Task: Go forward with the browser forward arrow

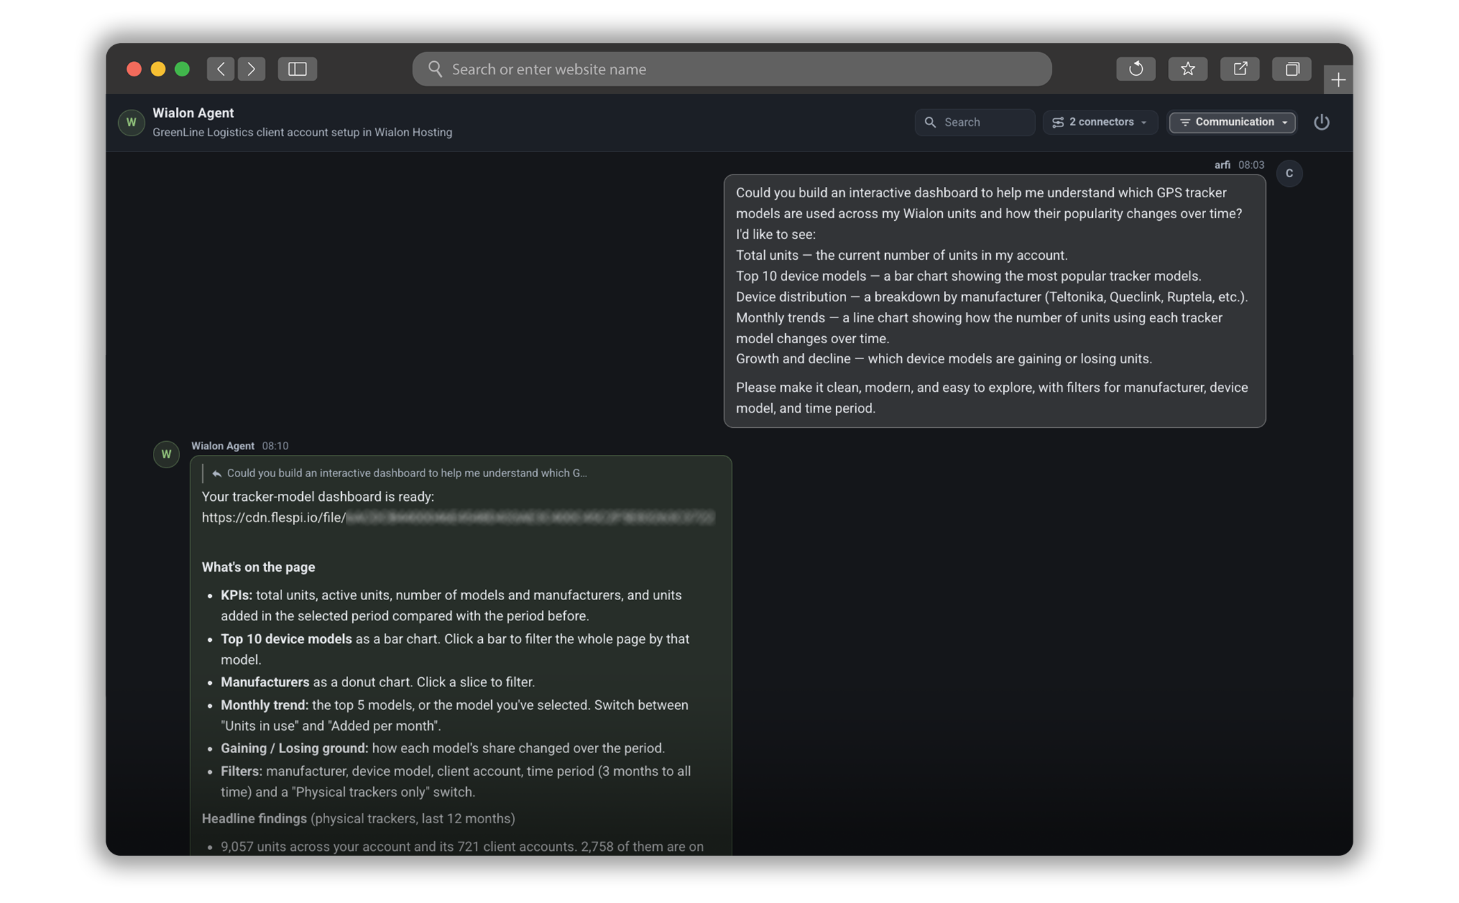Action: tap(252, 69)
